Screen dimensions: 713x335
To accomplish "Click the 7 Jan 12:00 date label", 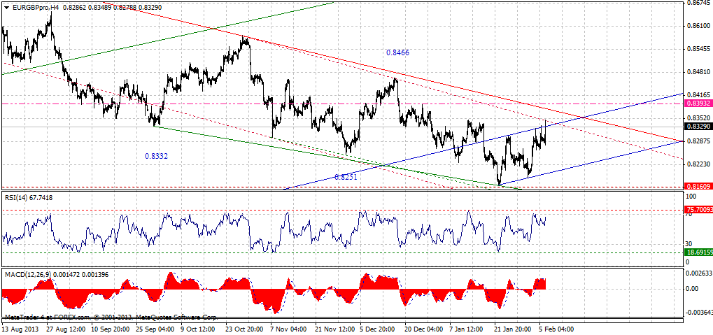I will [465, 329].
